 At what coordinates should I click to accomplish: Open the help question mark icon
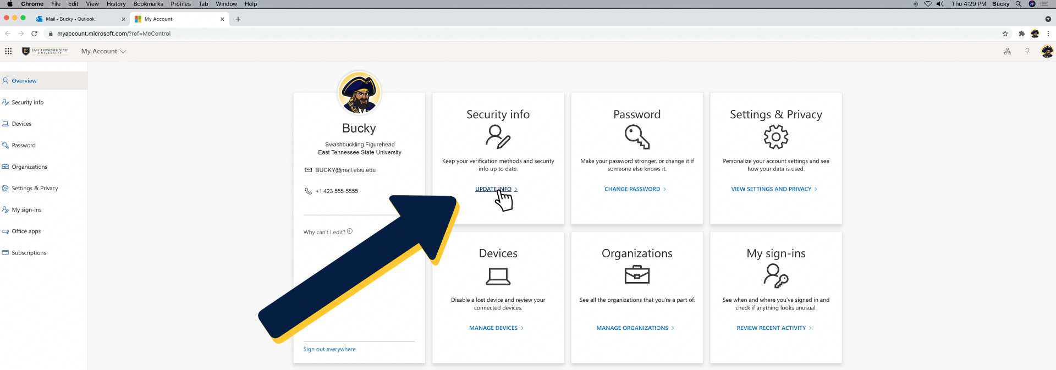coord(1027,51)
